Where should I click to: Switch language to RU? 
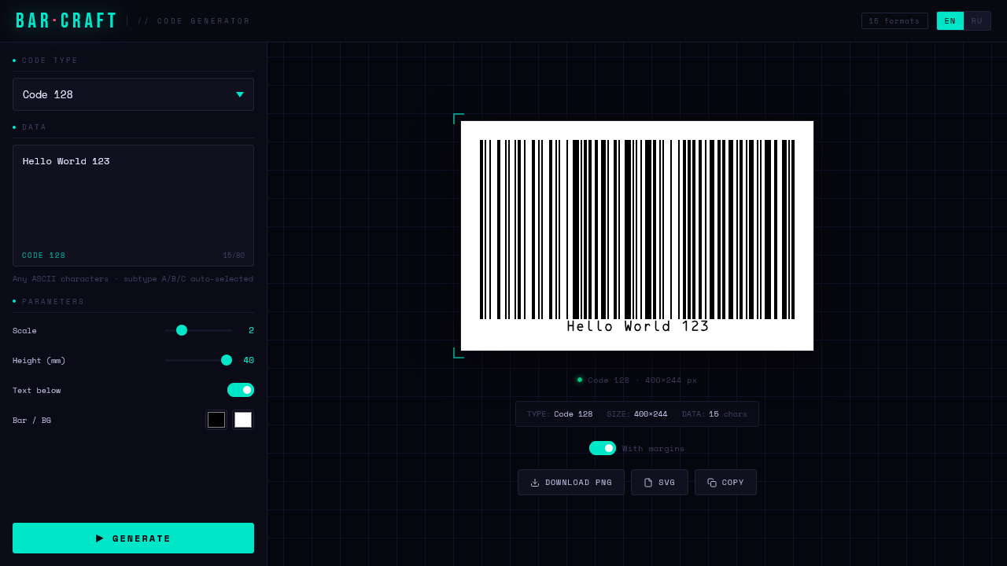pos(977,21)
